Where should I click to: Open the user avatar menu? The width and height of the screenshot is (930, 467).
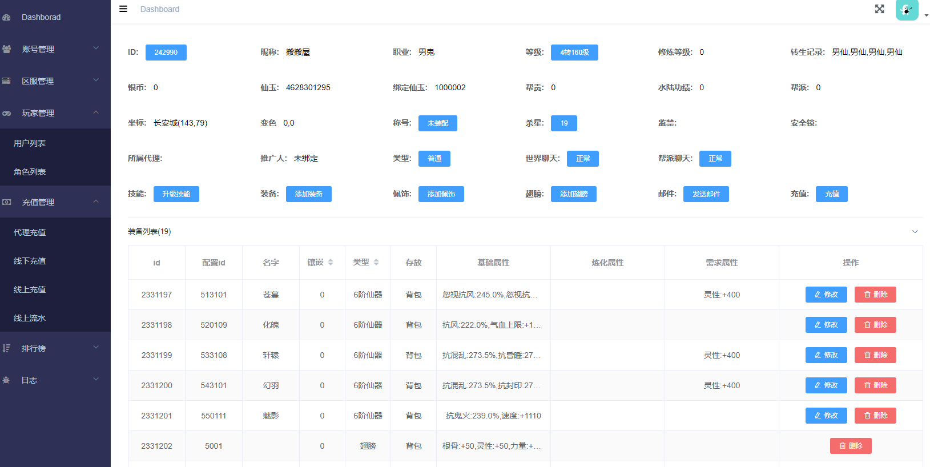[907, 10]
